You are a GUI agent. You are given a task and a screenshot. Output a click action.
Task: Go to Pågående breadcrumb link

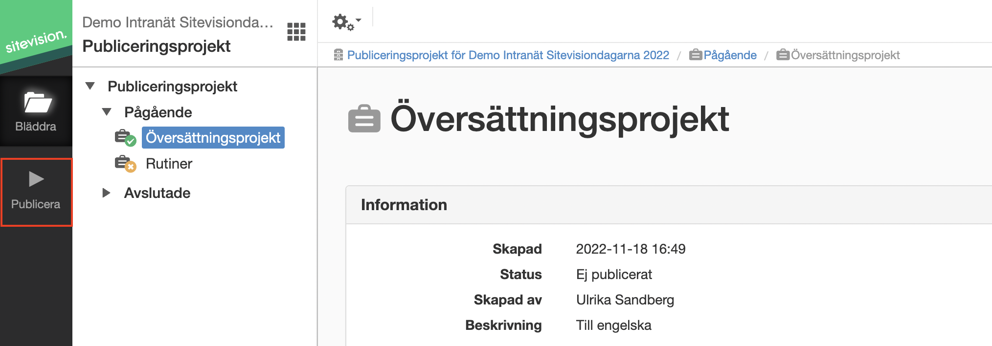pyautogui.click(x=730, y=55)
